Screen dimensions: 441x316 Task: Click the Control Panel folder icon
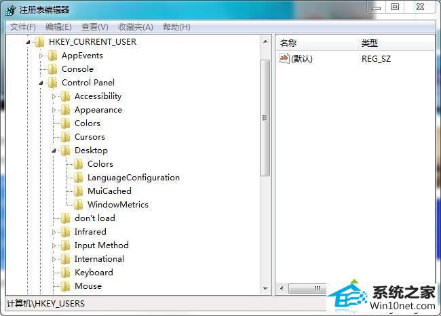pyautogui.click(x=53, y=83)
